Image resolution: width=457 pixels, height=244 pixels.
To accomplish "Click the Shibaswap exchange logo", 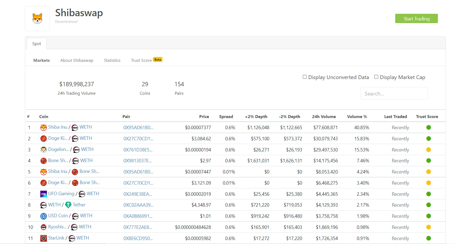I will pyautogui.click(x=37, y=19).
